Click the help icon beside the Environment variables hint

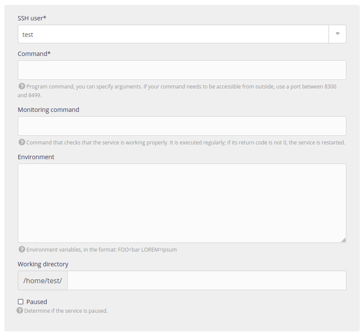point(22,249)
